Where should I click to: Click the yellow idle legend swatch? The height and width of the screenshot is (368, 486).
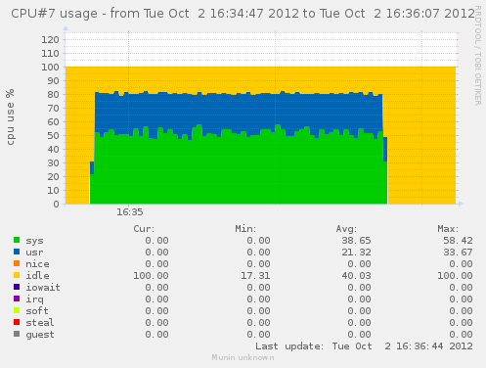[x=17, y=275]
